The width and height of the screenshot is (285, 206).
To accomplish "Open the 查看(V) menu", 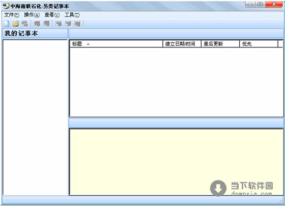I will pos(52,15).
